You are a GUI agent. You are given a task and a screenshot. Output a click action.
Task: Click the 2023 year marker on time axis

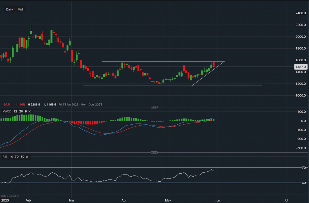click(x=5, y=200)
